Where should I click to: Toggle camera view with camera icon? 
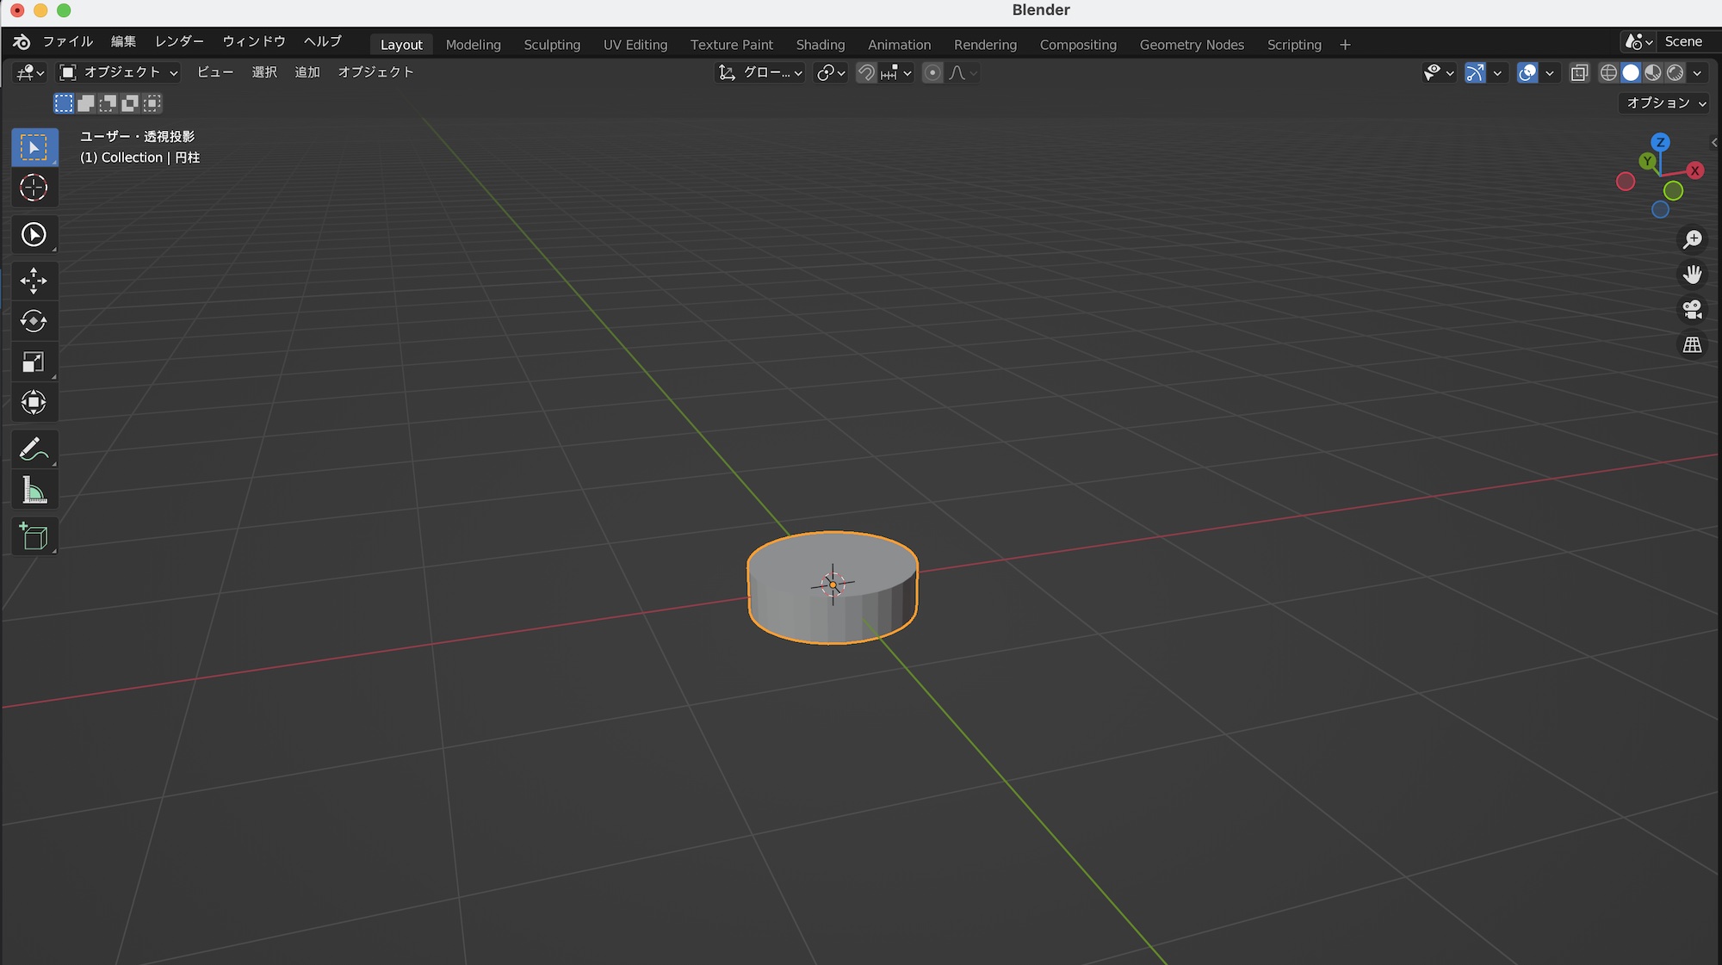pos(1692,309)
